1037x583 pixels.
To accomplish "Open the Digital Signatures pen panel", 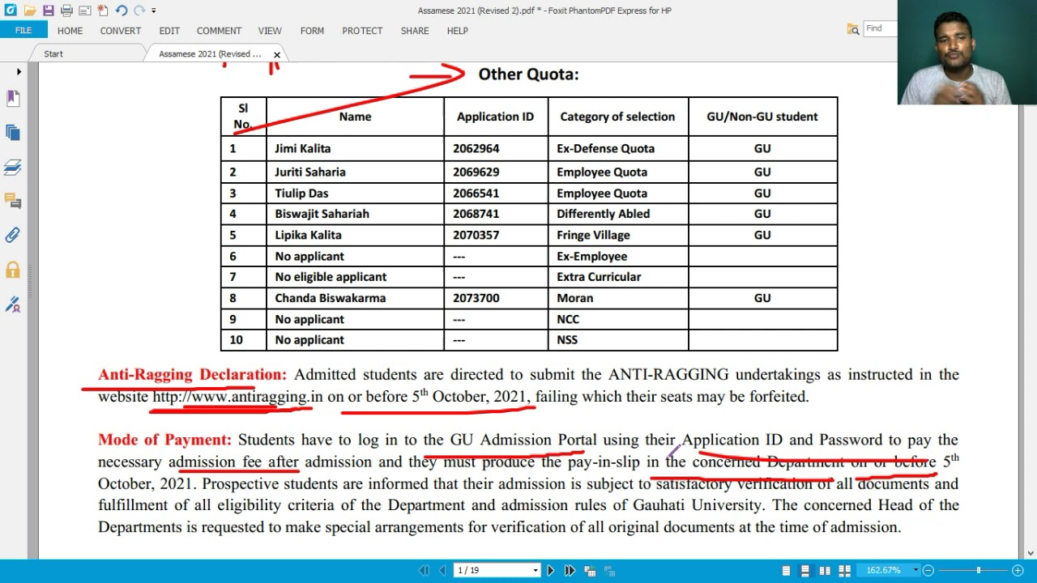I will pyautogui.click(x=12, y=304).
